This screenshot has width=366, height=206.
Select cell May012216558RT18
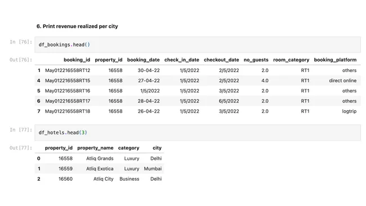(x=68, y=111)
